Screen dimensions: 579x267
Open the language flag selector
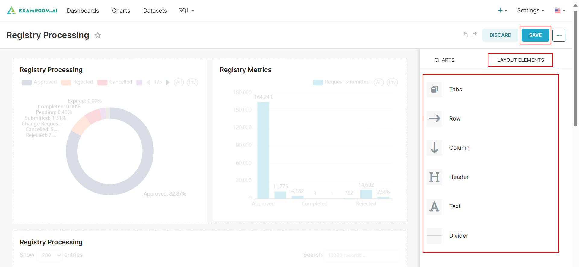click(560, 11)
